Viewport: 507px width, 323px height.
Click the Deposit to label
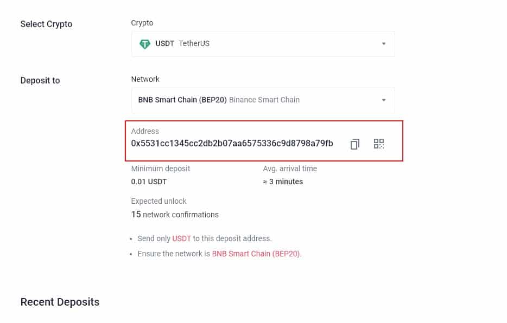pos(40,80)
